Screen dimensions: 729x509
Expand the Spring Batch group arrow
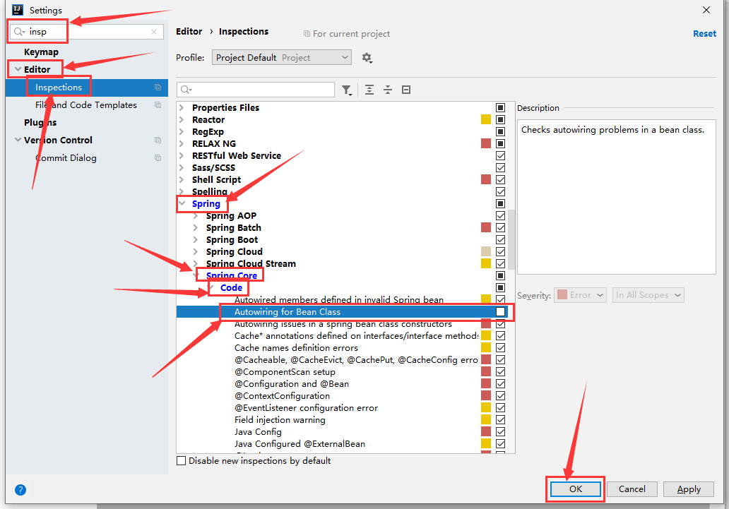196,228
